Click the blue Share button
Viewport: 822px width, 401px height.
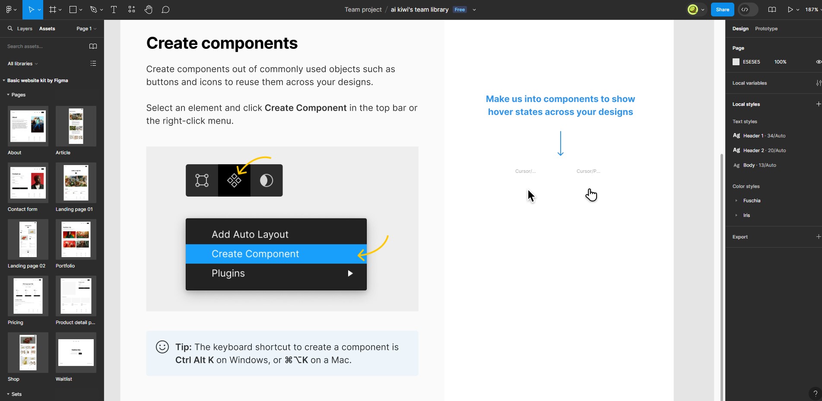[x=722, y=10]
